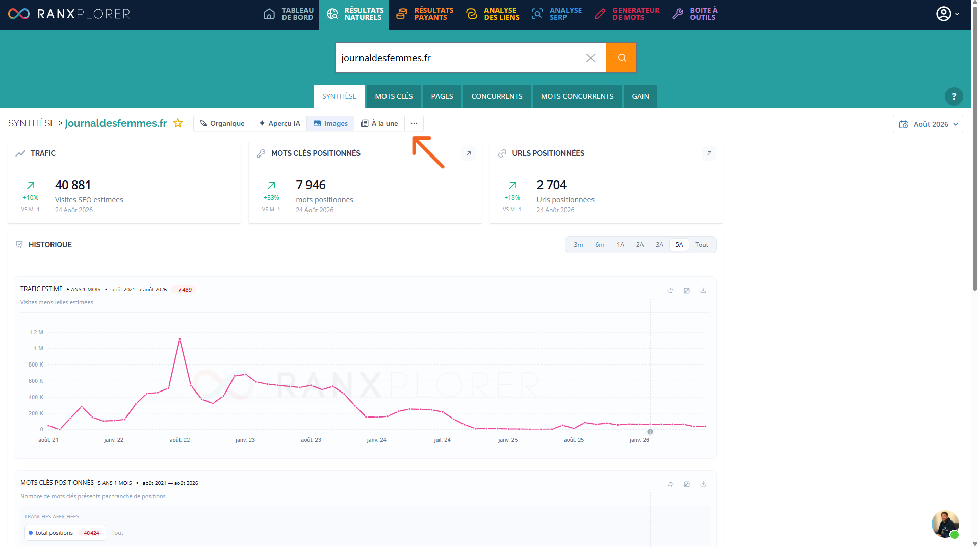Open Générateur de Mots section
This screenshot has height=547, width=978.
627,14
